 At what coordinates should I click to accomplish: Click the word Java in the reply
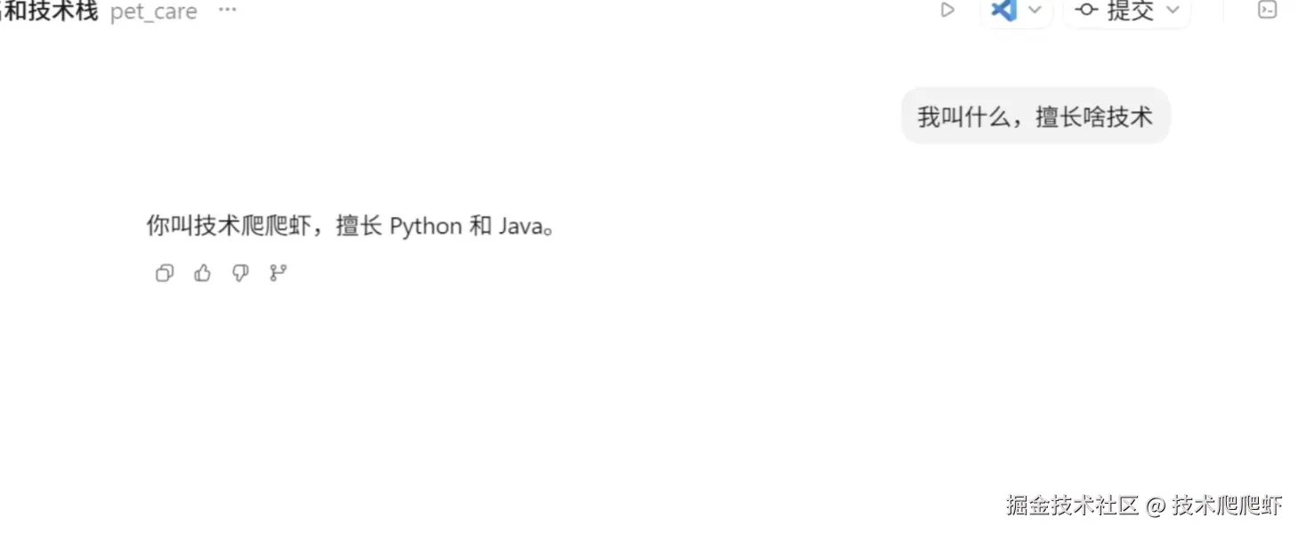click(x=520, y=226)
